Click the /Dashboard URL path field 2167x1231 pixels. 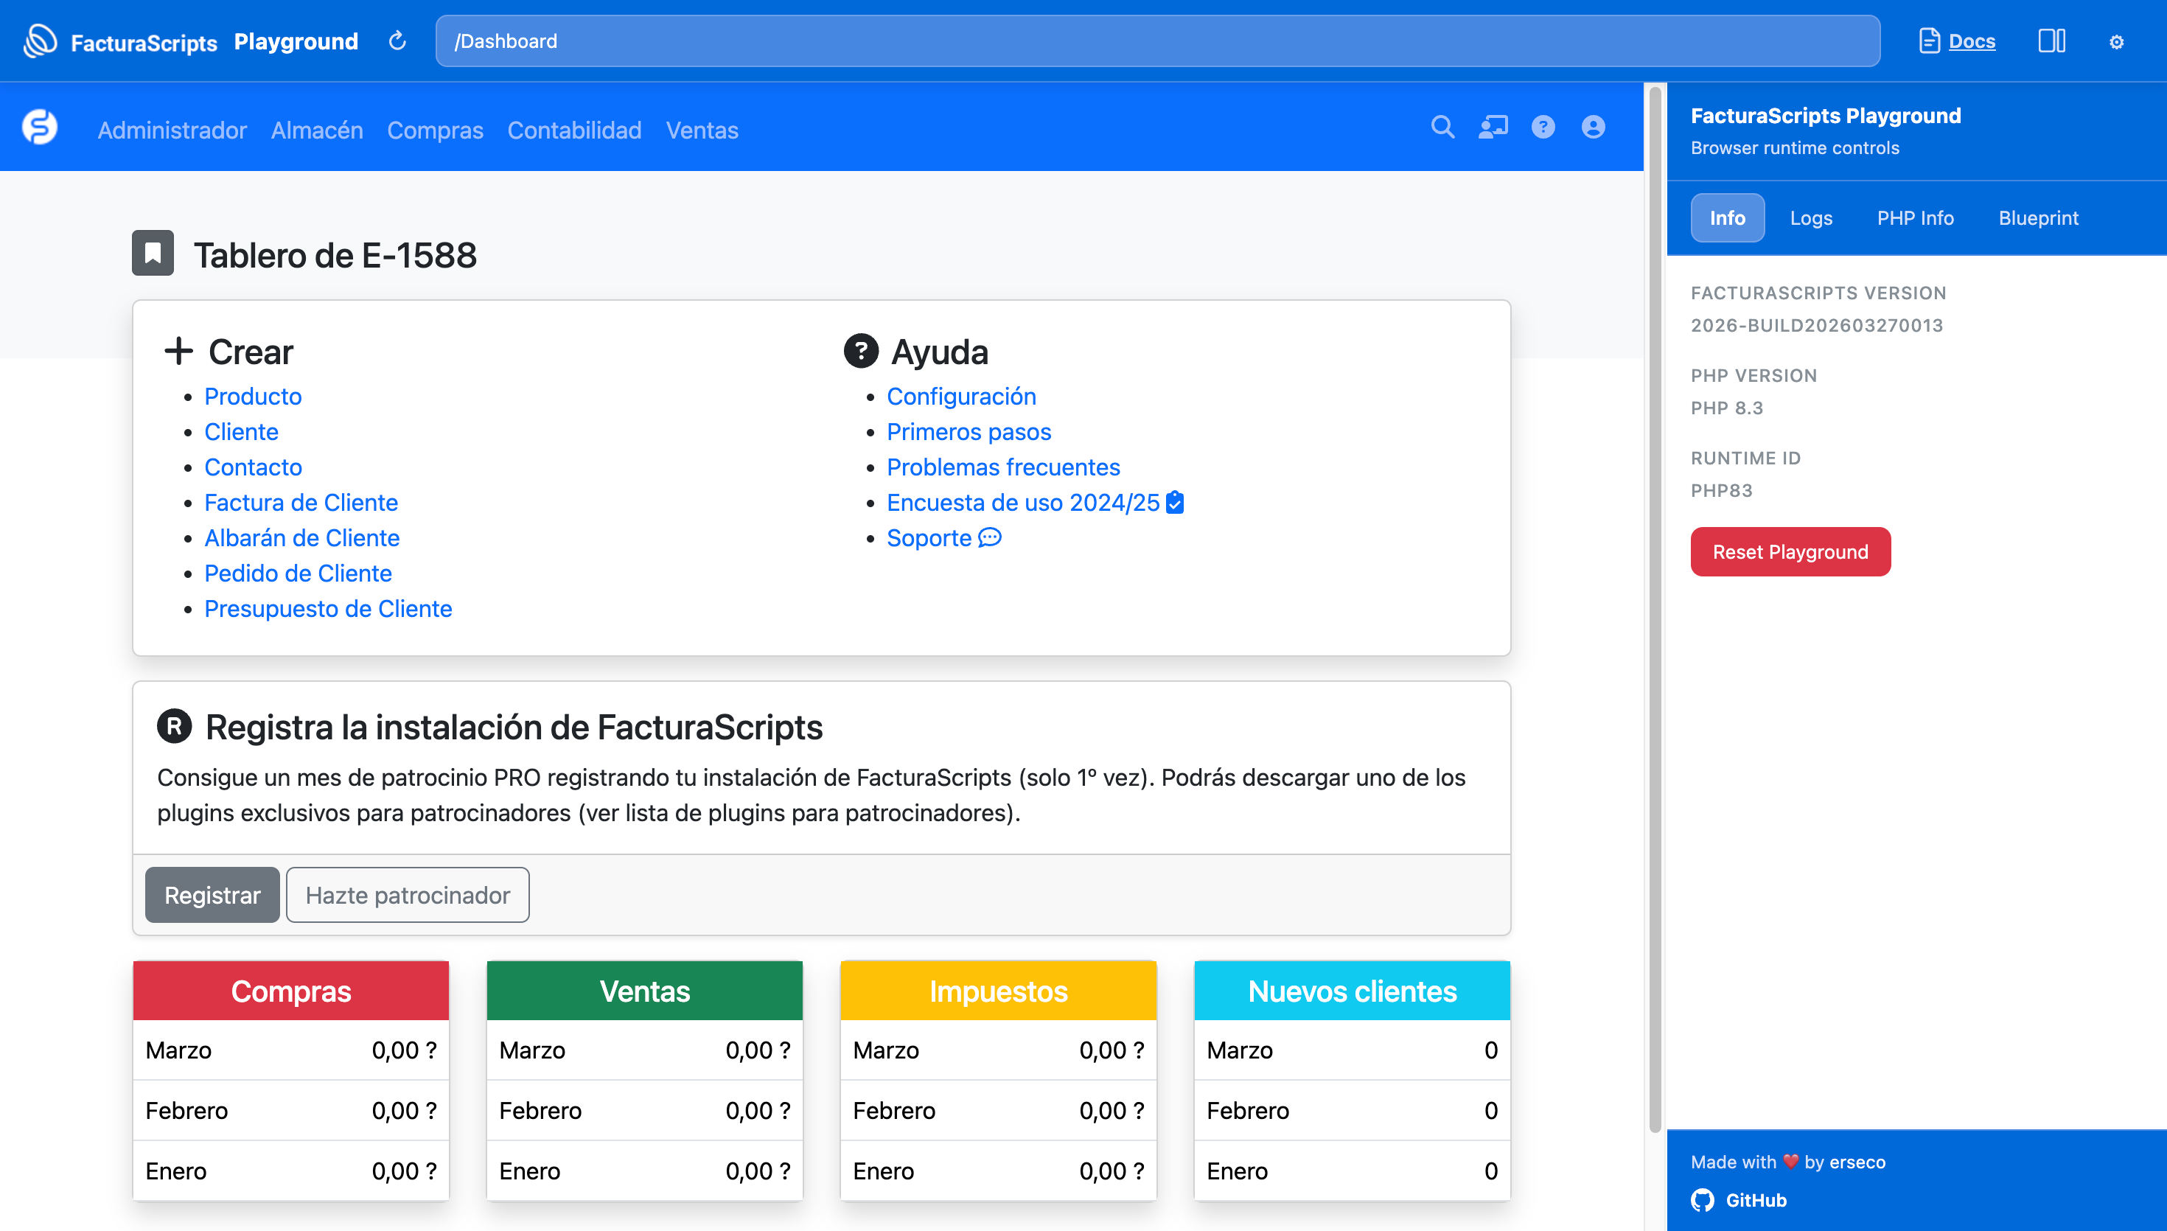[x=1157, y=41]
